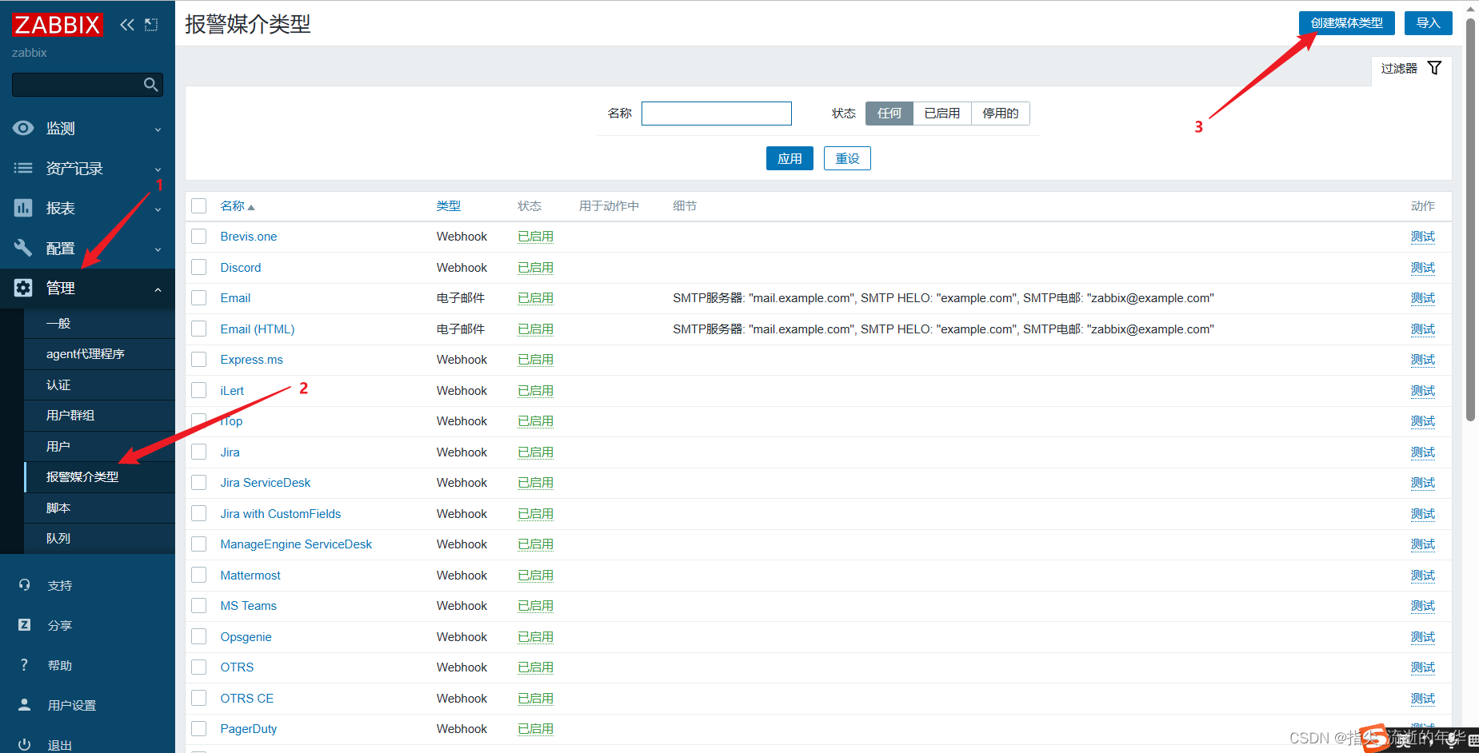1479x753 pixels.
Task: Toggle the kiosk mode sidebar icon
Action: (151, 25)
